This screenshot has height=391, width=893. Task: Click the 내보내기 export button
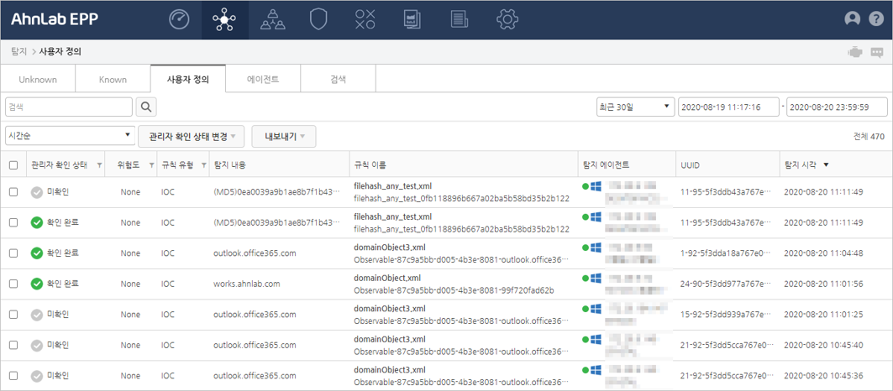(x=284, y=135)
